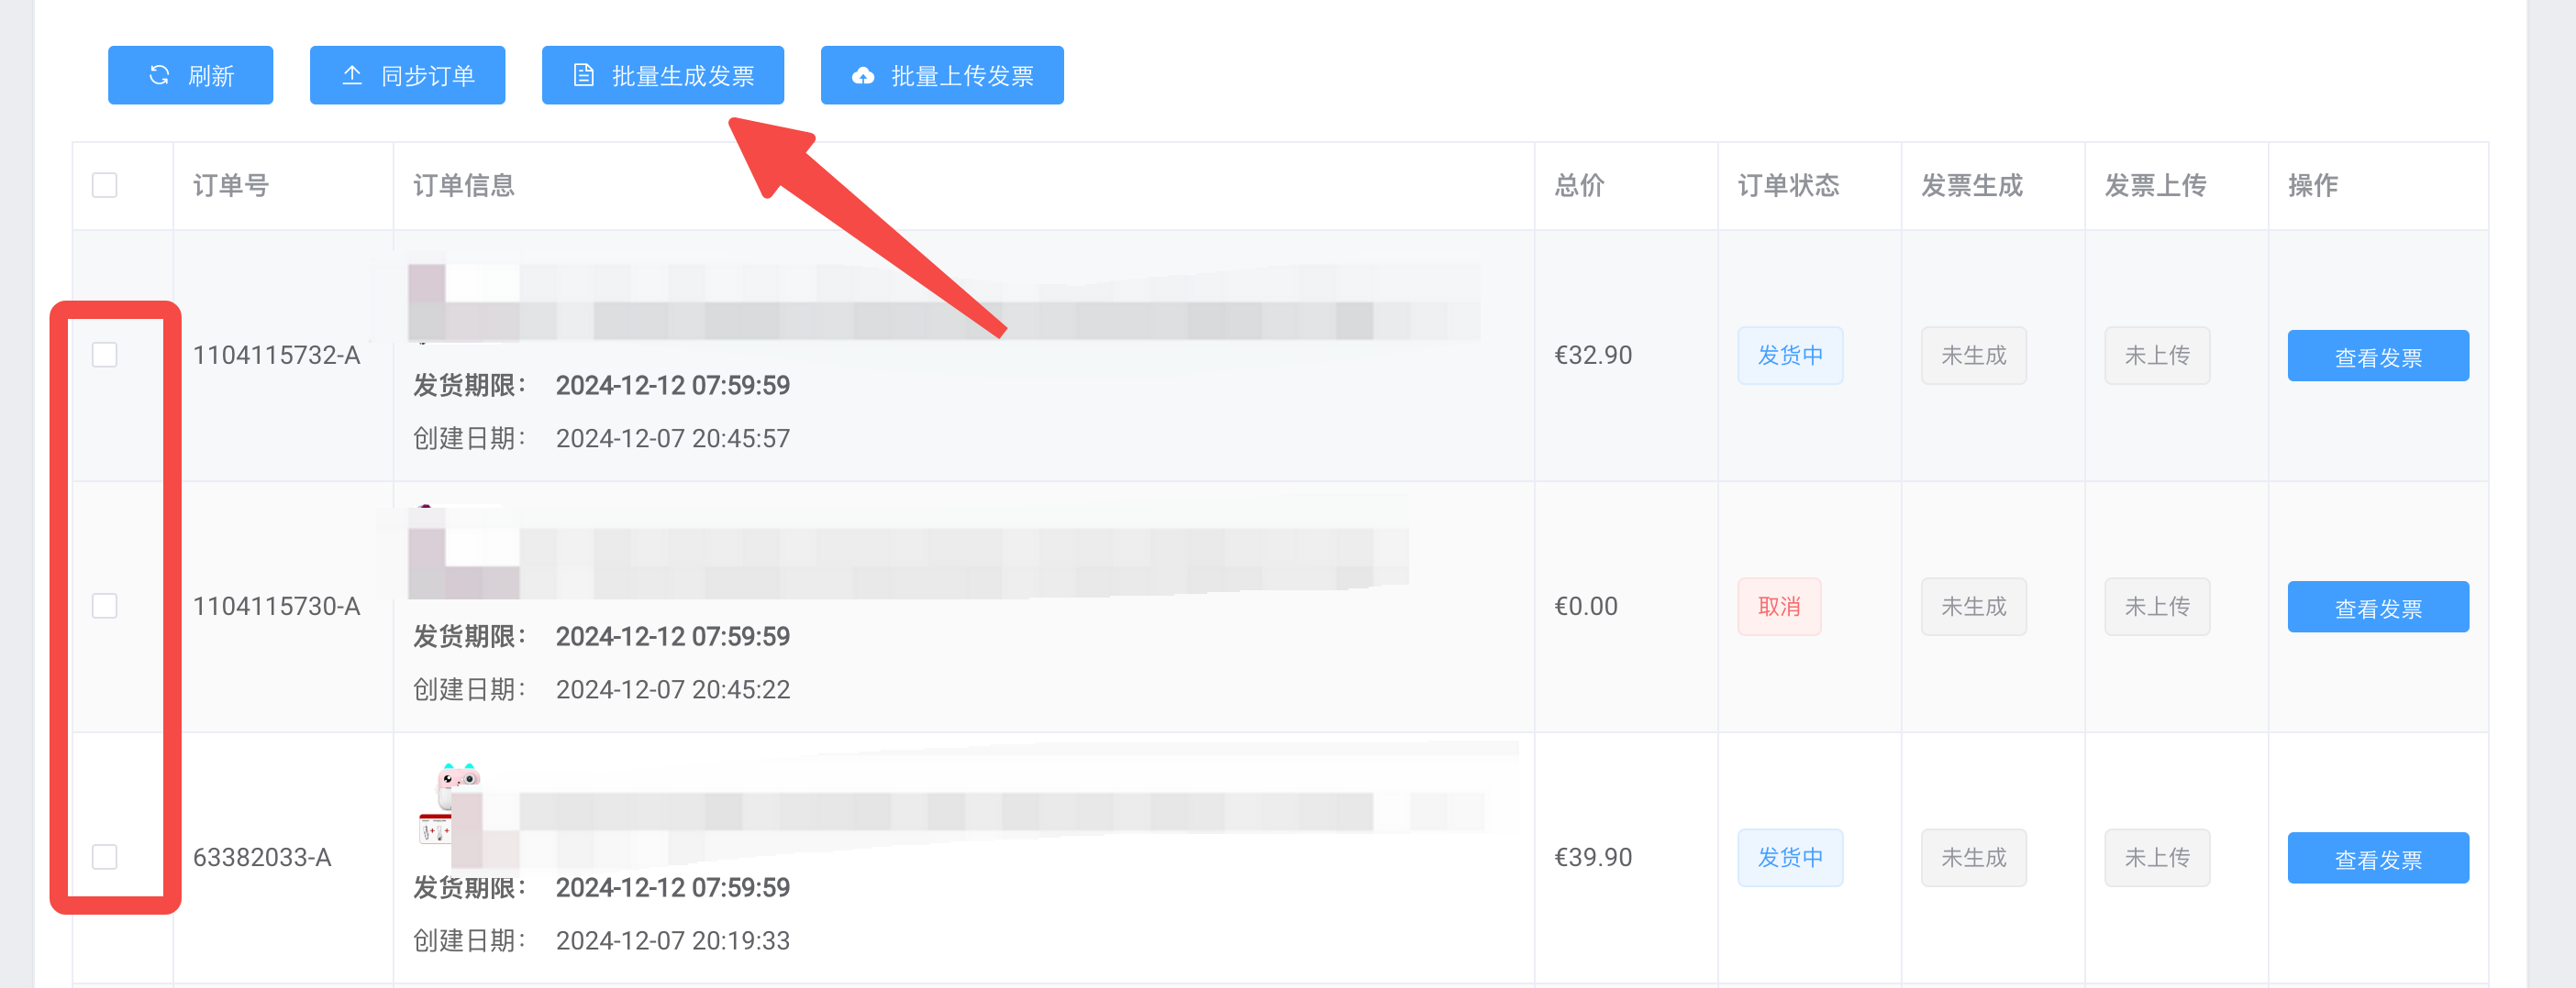
Task: Click the 订单号 column header
Action: (231, 185)
